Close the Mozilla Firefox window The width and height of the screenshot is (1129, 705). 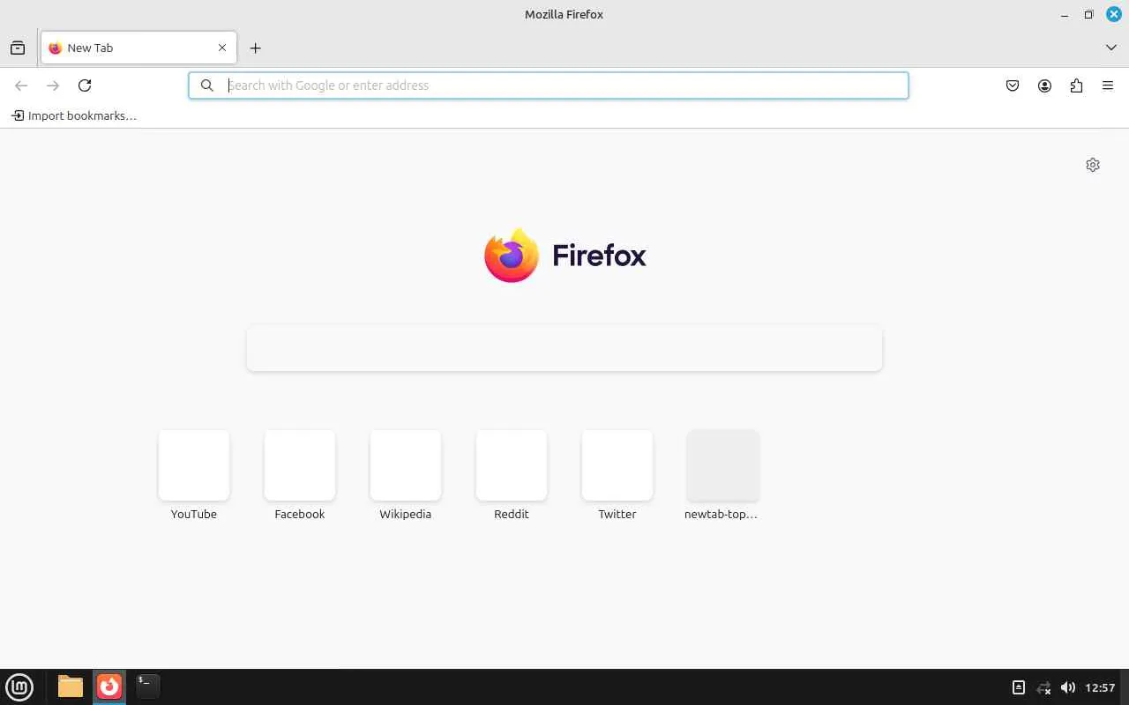[x=1114, y=14]
